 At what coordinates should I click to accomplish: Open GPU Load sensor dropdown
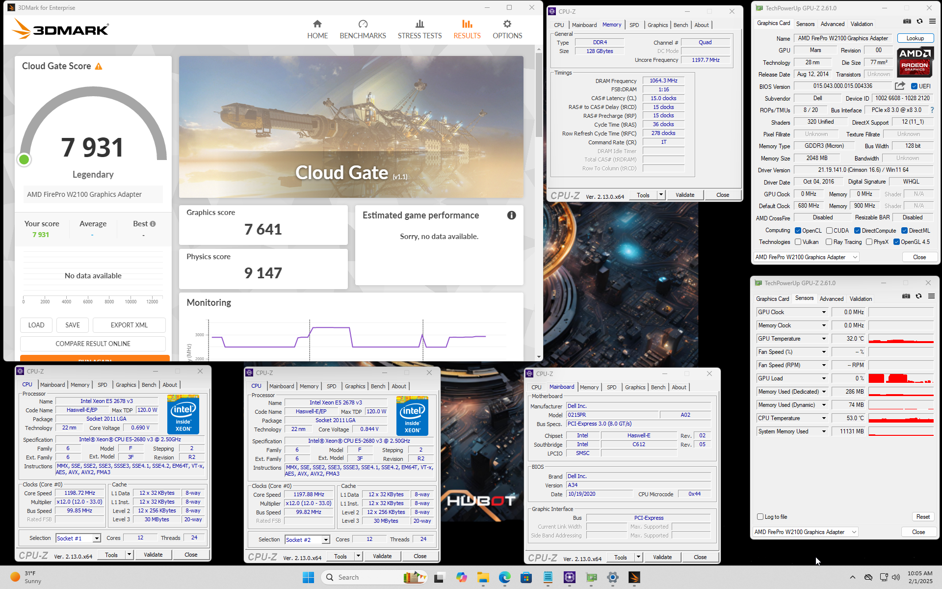tap(824, 378)
